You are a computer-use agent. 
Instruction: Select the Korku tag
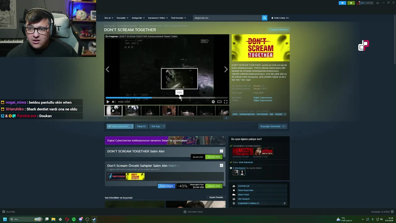(x=235, y=114)
